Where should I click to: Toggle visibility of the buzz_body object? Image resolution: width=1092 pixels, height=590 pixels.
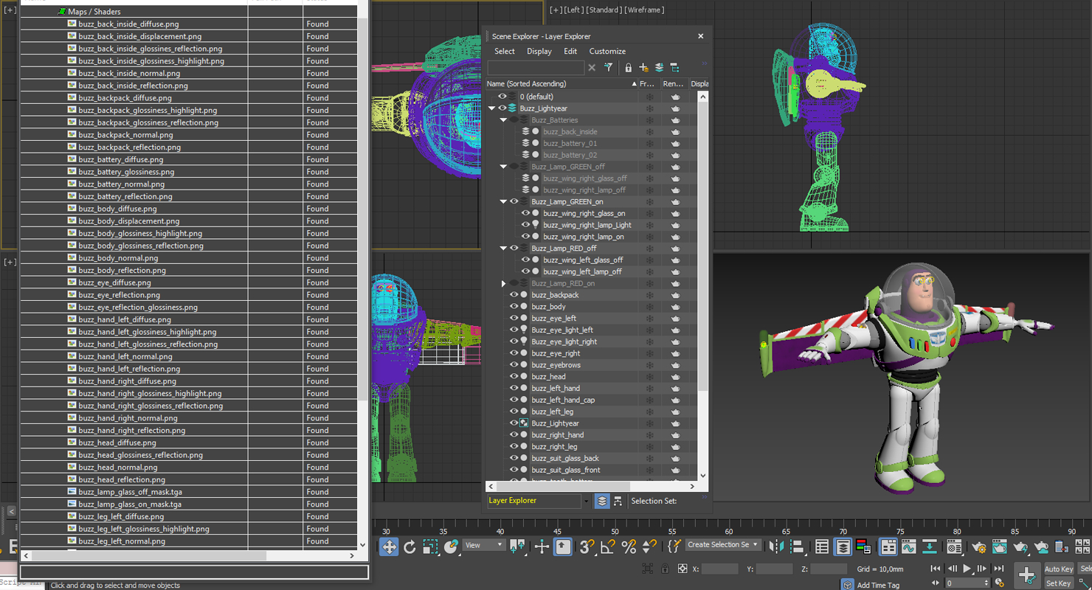click(x=513, y=306)
